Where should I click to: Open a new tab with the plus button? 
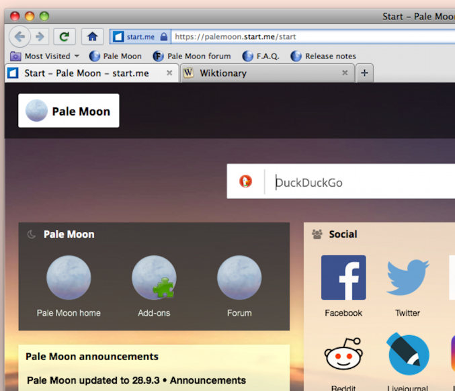pyautogui.click(x=364, y=73)
